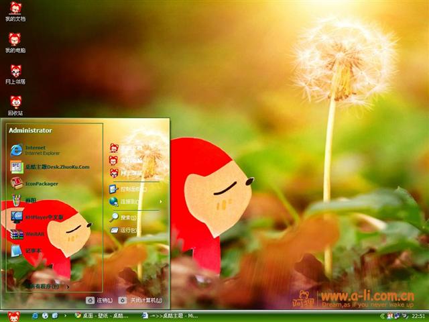
Task: Open 网上邻居 desktop icon
Action: click(x=15, y=74)
